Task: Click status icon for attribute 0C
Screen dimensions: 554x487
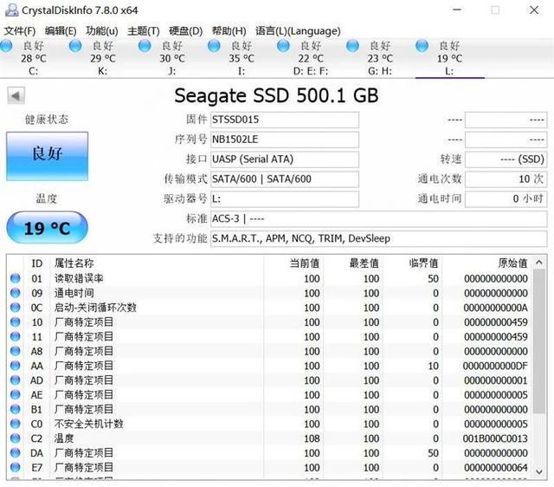Action: click(16, 308)
